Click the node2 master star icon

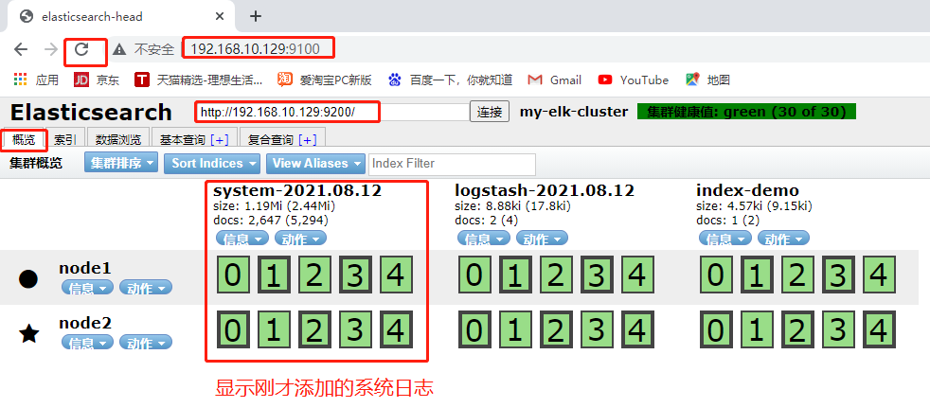point(29,334)
